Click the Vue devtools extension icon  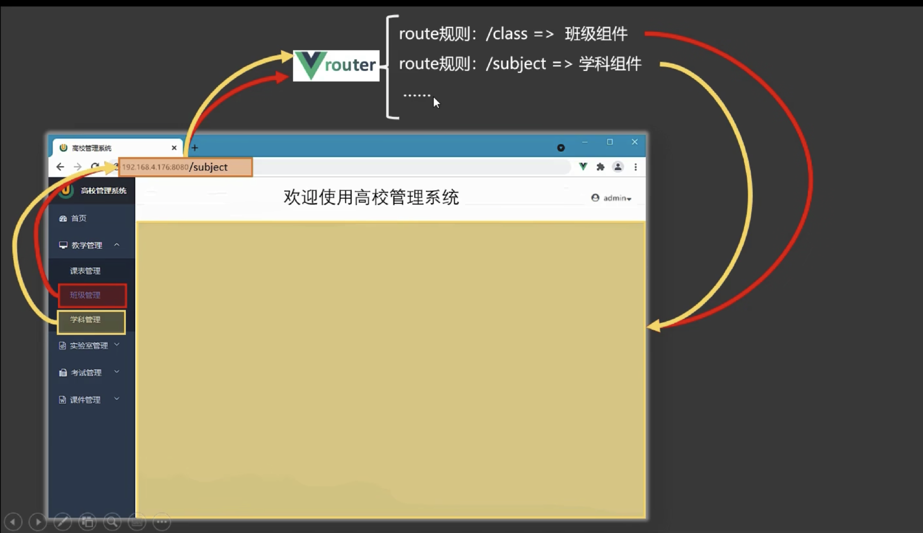(583, 167)
